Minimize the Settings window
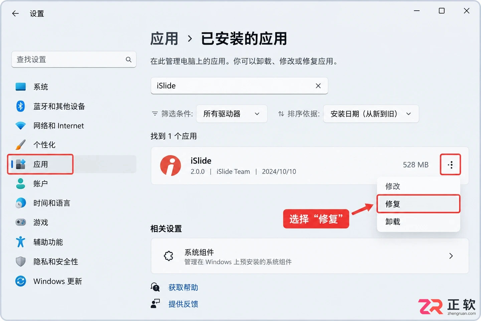 417,11
